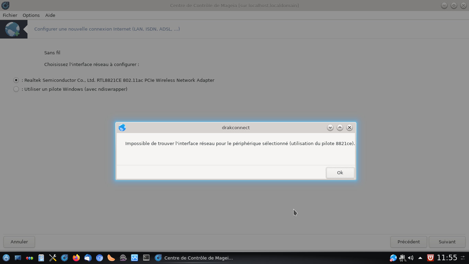Minimize the drakconnect dialog
Screen dimensions: 469x264
click(330, 128)
